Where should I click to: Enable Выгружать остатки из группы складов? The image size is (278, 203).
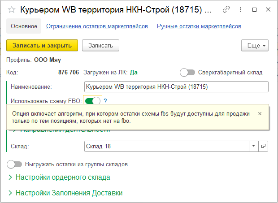[x=14, y=164]
